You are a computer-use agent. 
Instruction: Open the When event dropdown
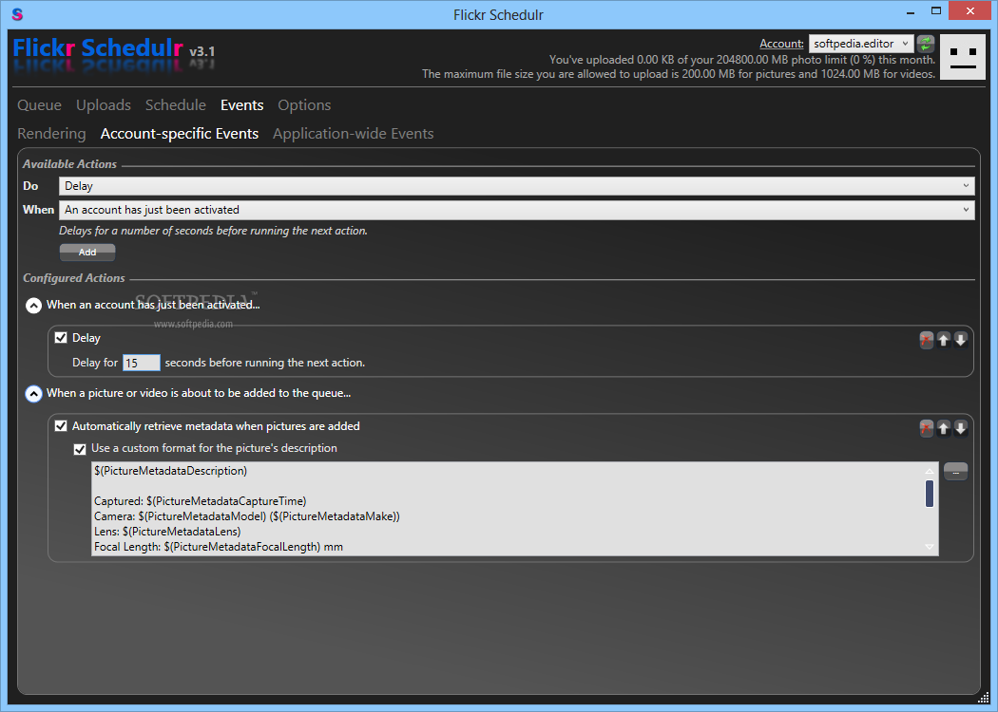(516, 210)
